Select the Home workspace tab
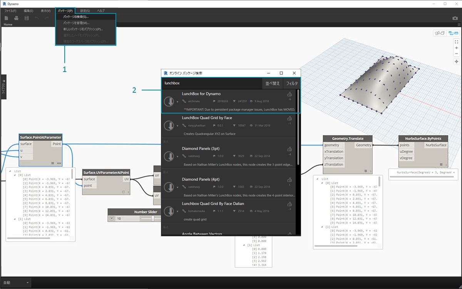Viewport: 462px width, 289px height. point(8,24)
